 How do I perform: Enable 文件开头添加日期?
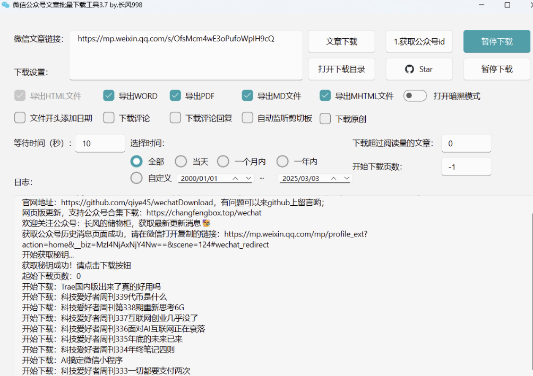pos(20,118)
